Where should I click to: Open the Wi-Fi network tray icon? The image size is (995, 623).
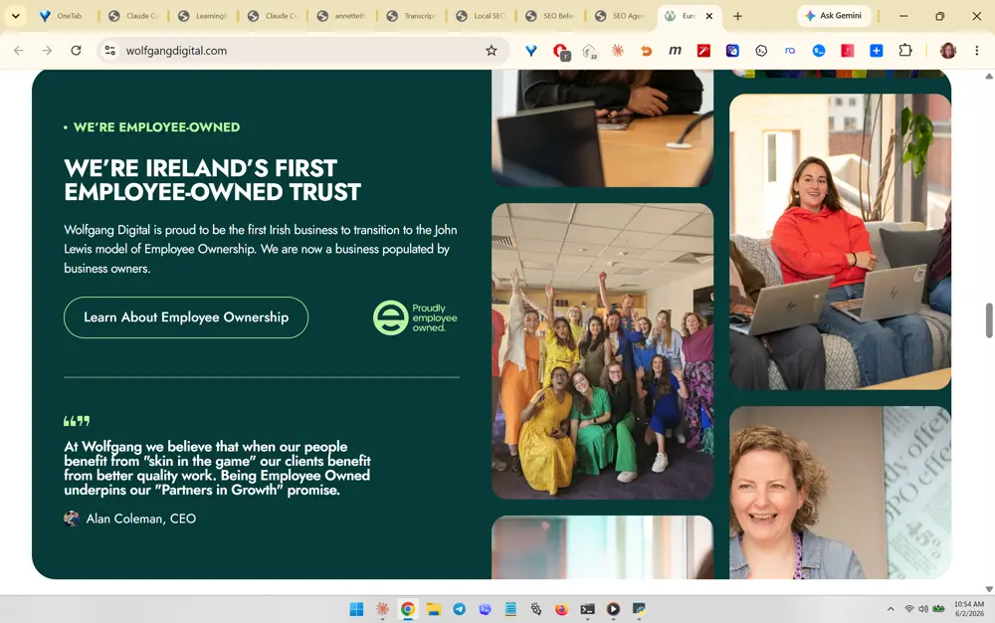908,609
